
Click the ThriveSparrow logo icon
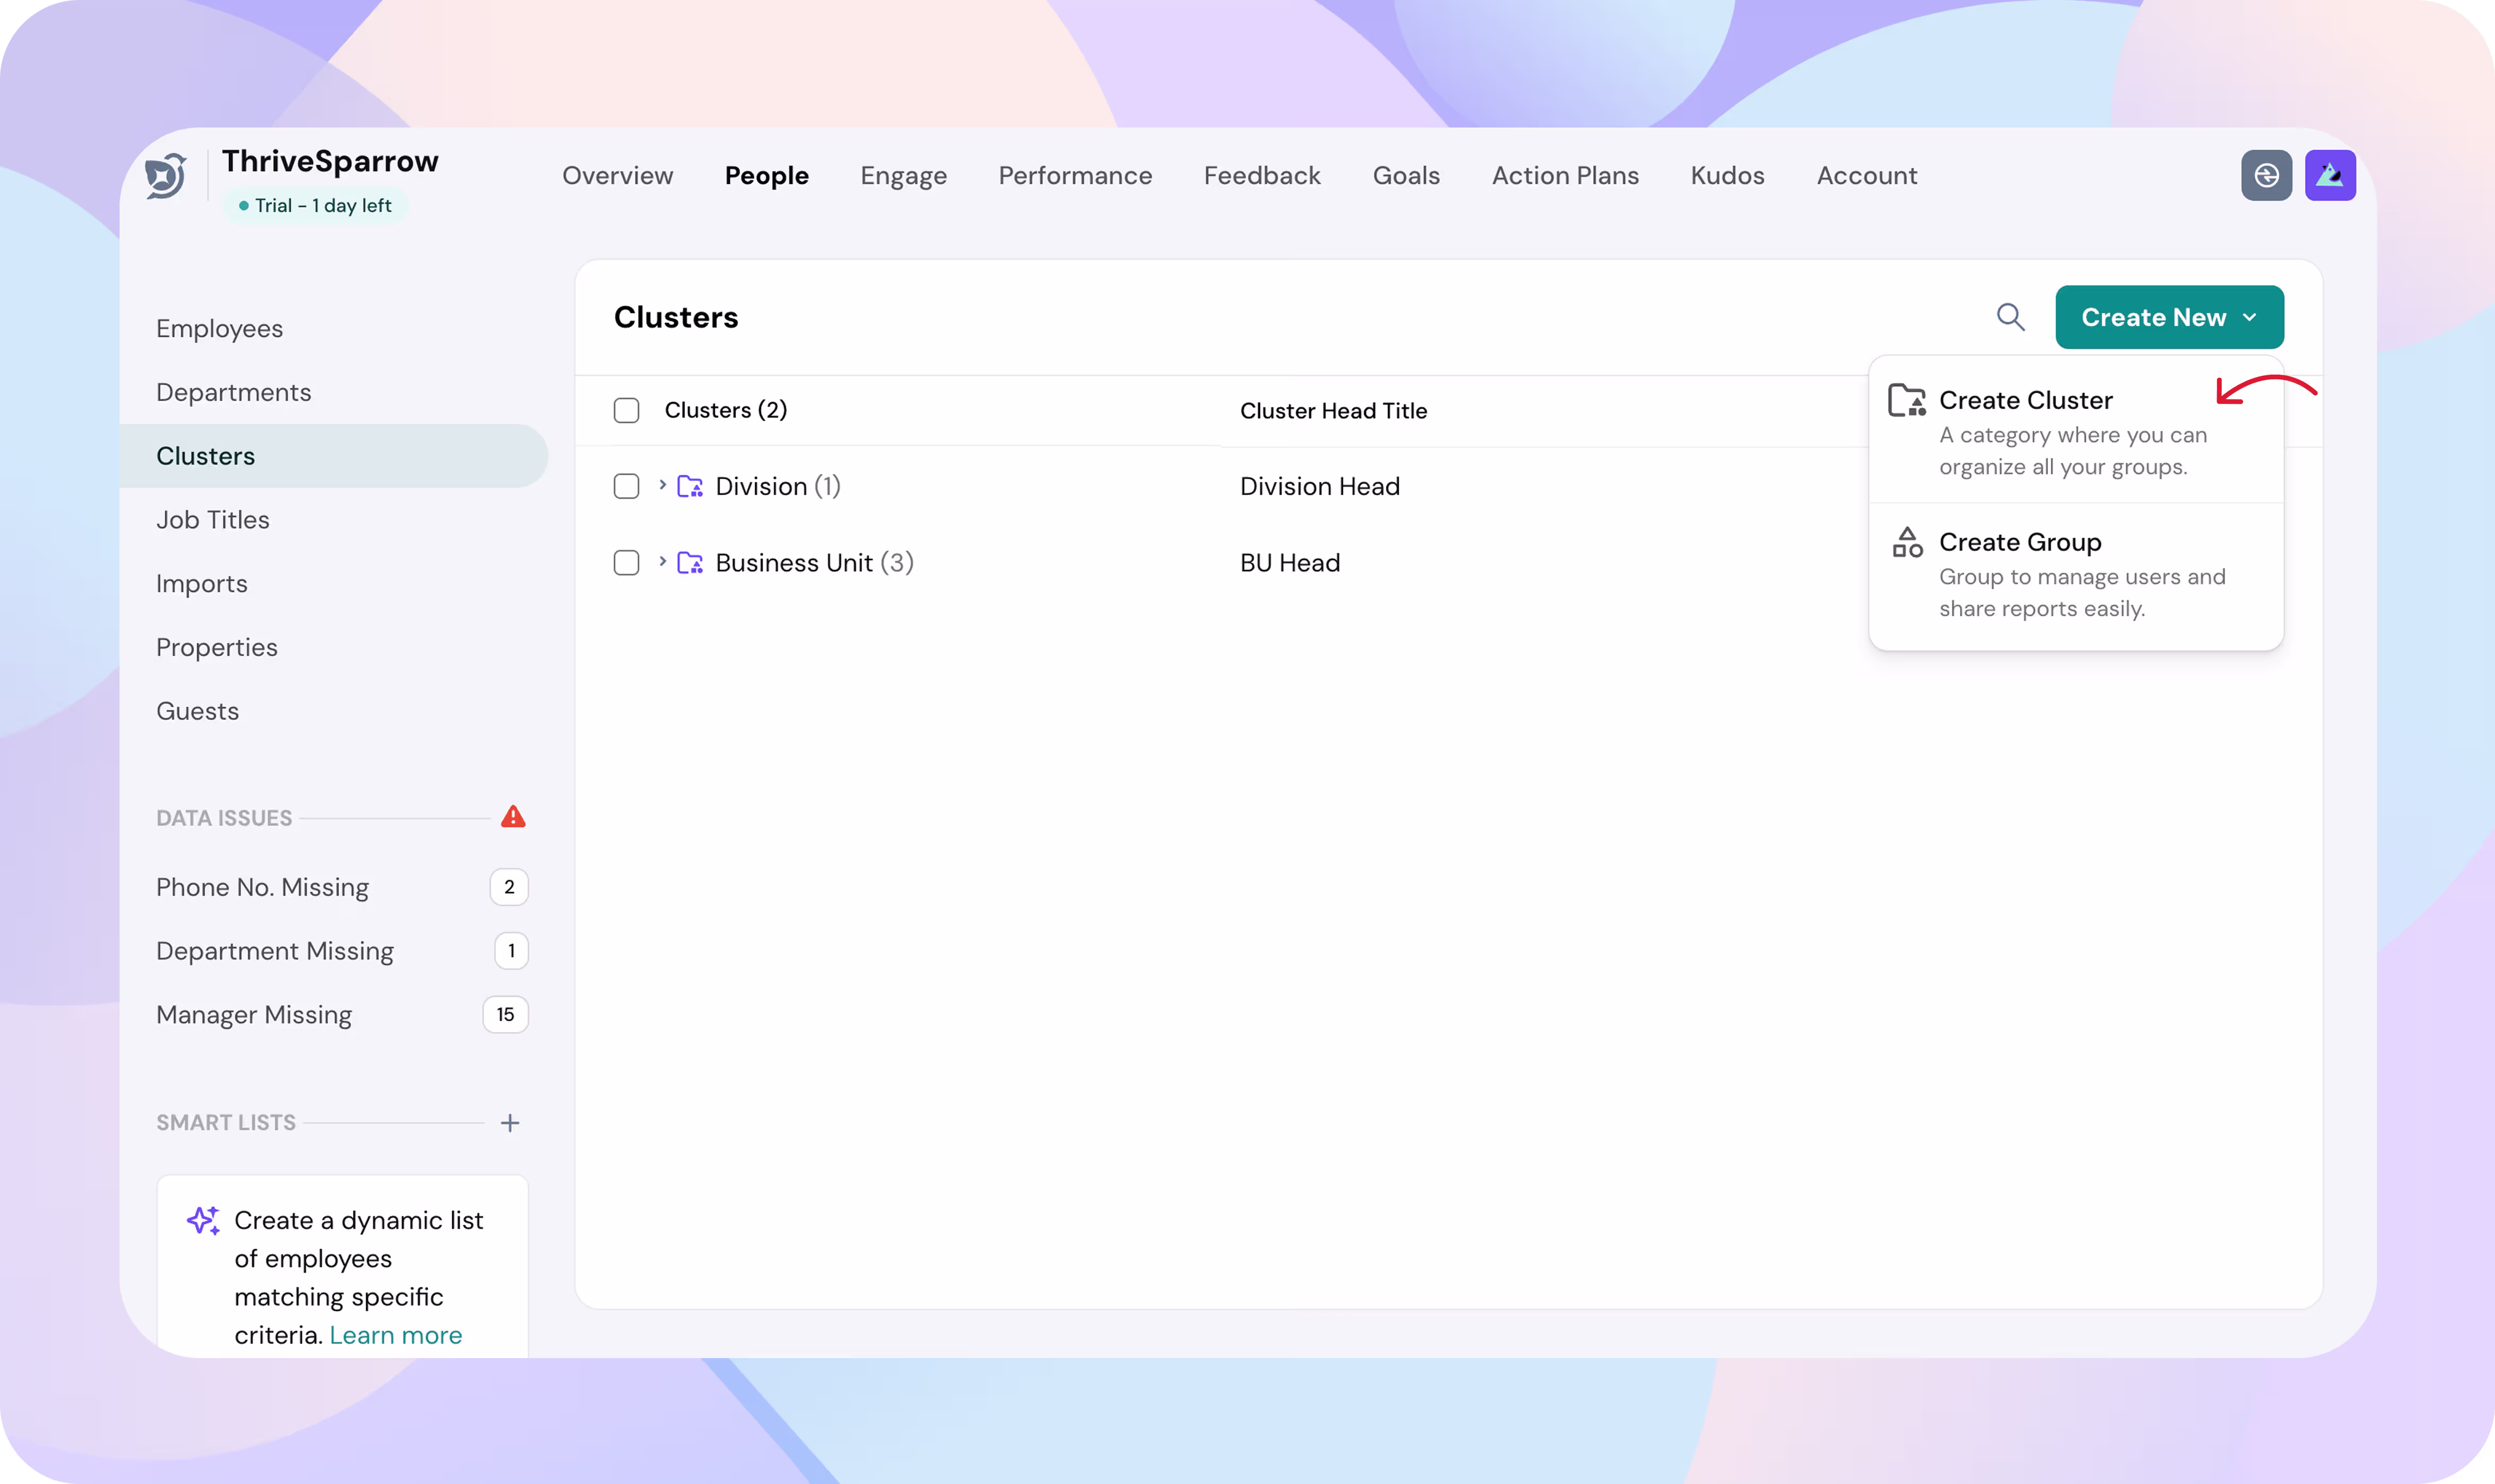(166, 176)
